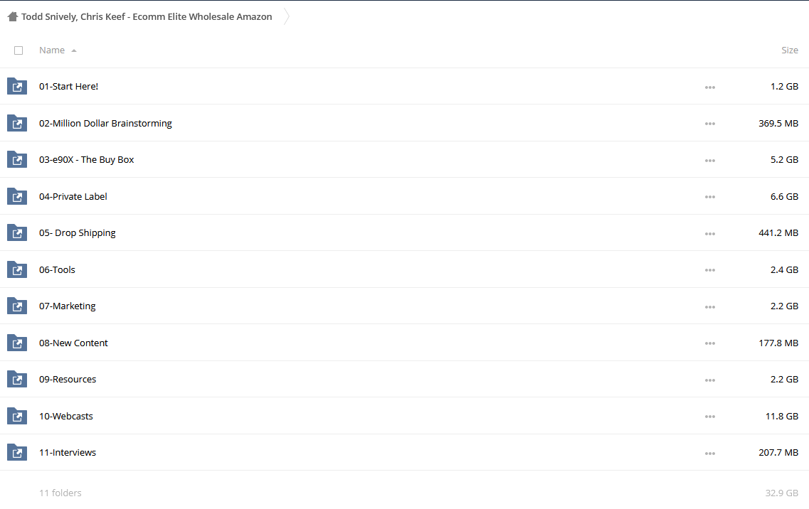Image resolution: width=809 pixels, height=509 pixels.
Task: Tick the select-all checkbox
Action: pyautogui.click(x=18, y=50)
